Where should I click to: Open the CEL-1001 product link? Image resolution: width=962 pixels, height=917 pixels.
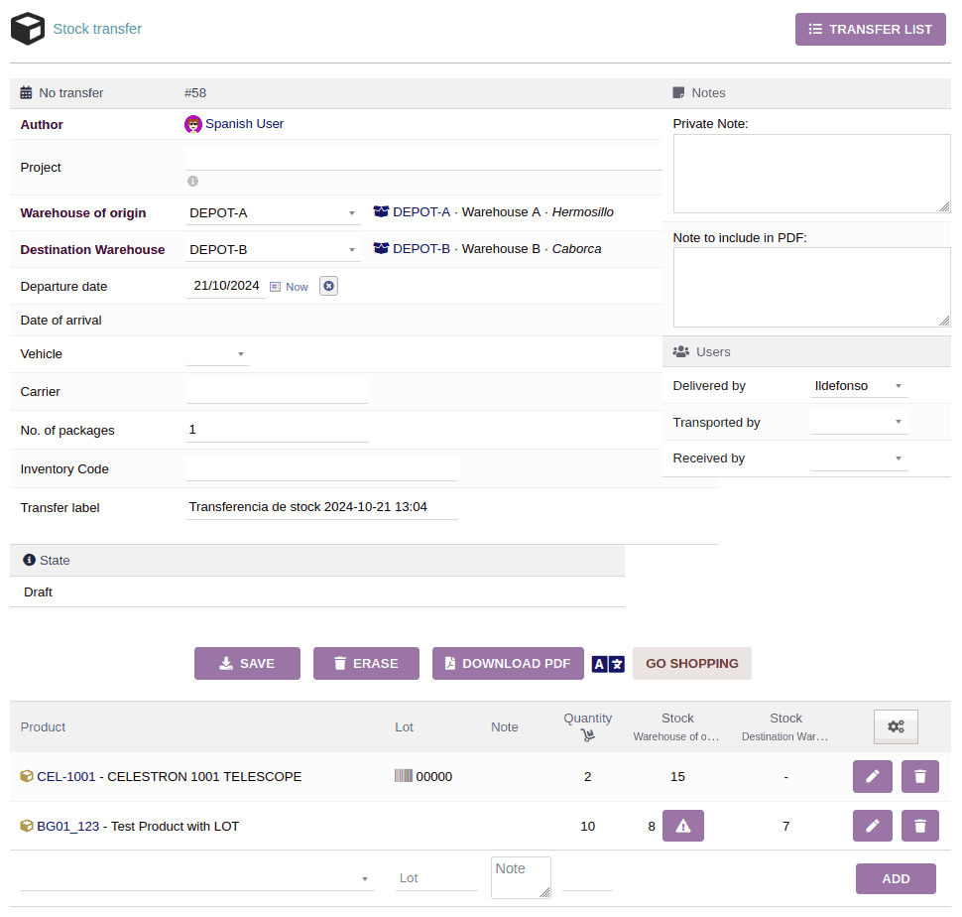click(x=65, y=776)
